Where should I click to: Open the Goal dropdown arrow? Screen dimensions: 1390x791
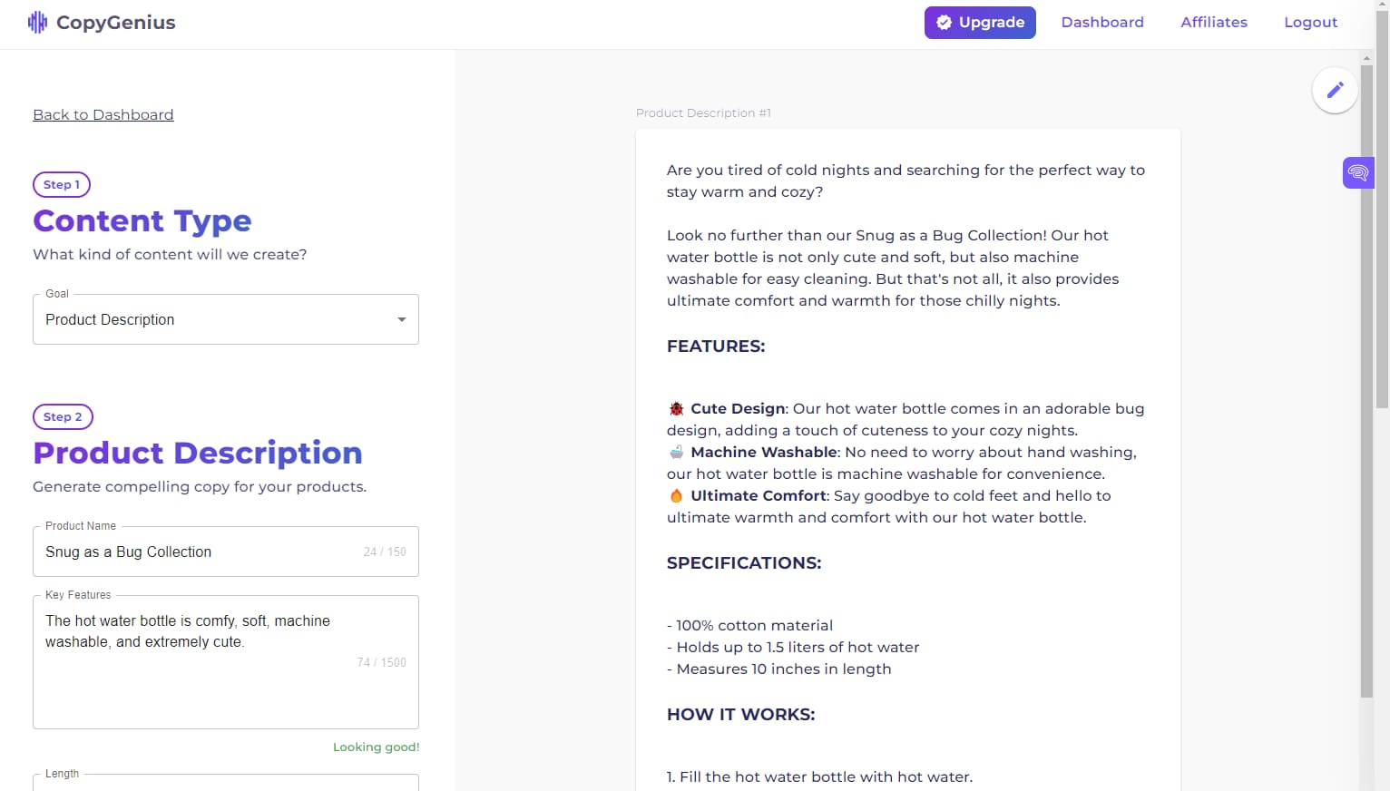coord(401,319)
